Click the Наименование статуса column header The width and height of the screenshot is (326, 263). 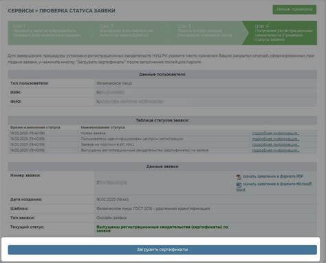point(103,128)
